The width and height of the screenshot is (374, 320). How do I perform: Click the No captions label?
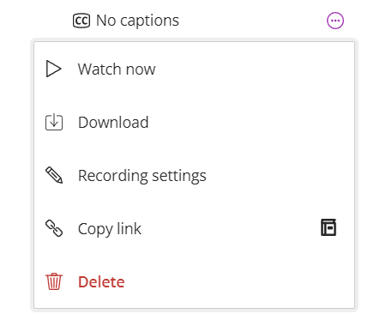point(137,21)
